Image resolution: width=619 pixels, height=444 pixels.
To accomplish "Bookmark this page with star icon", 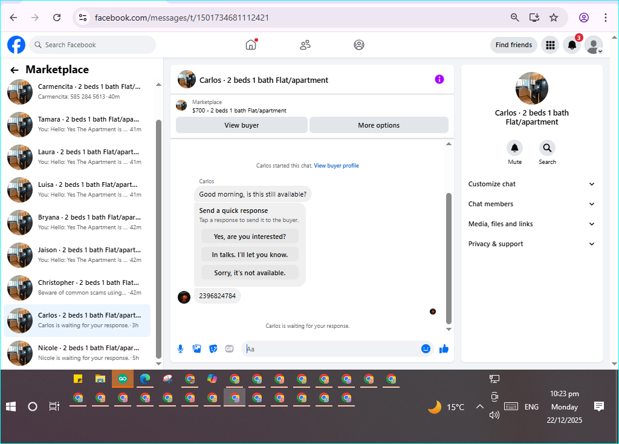I will coord(554,18).
